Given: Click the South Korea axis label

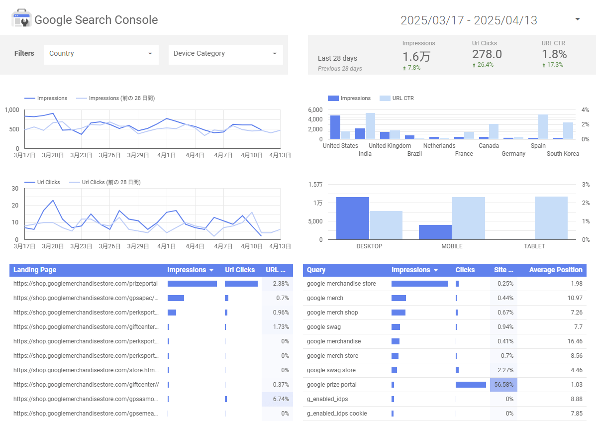Looking at the screenshot, I should tap(563, 154).
